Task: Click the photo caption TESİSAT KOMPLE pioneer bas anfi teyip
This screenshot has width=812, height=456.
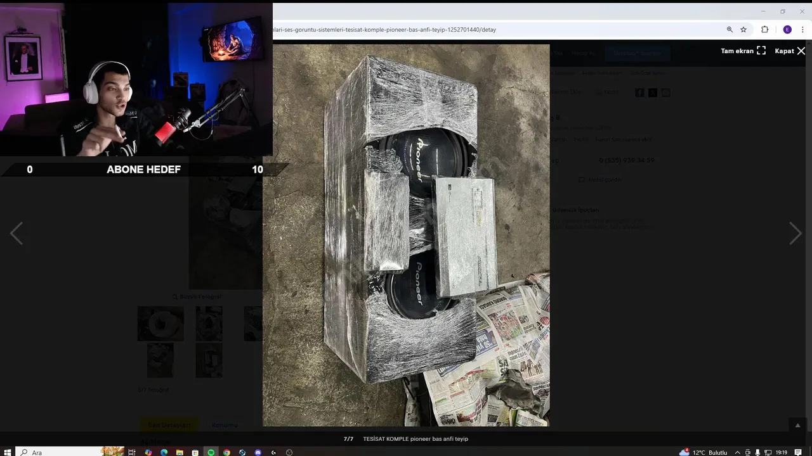Action: [416, 439]
